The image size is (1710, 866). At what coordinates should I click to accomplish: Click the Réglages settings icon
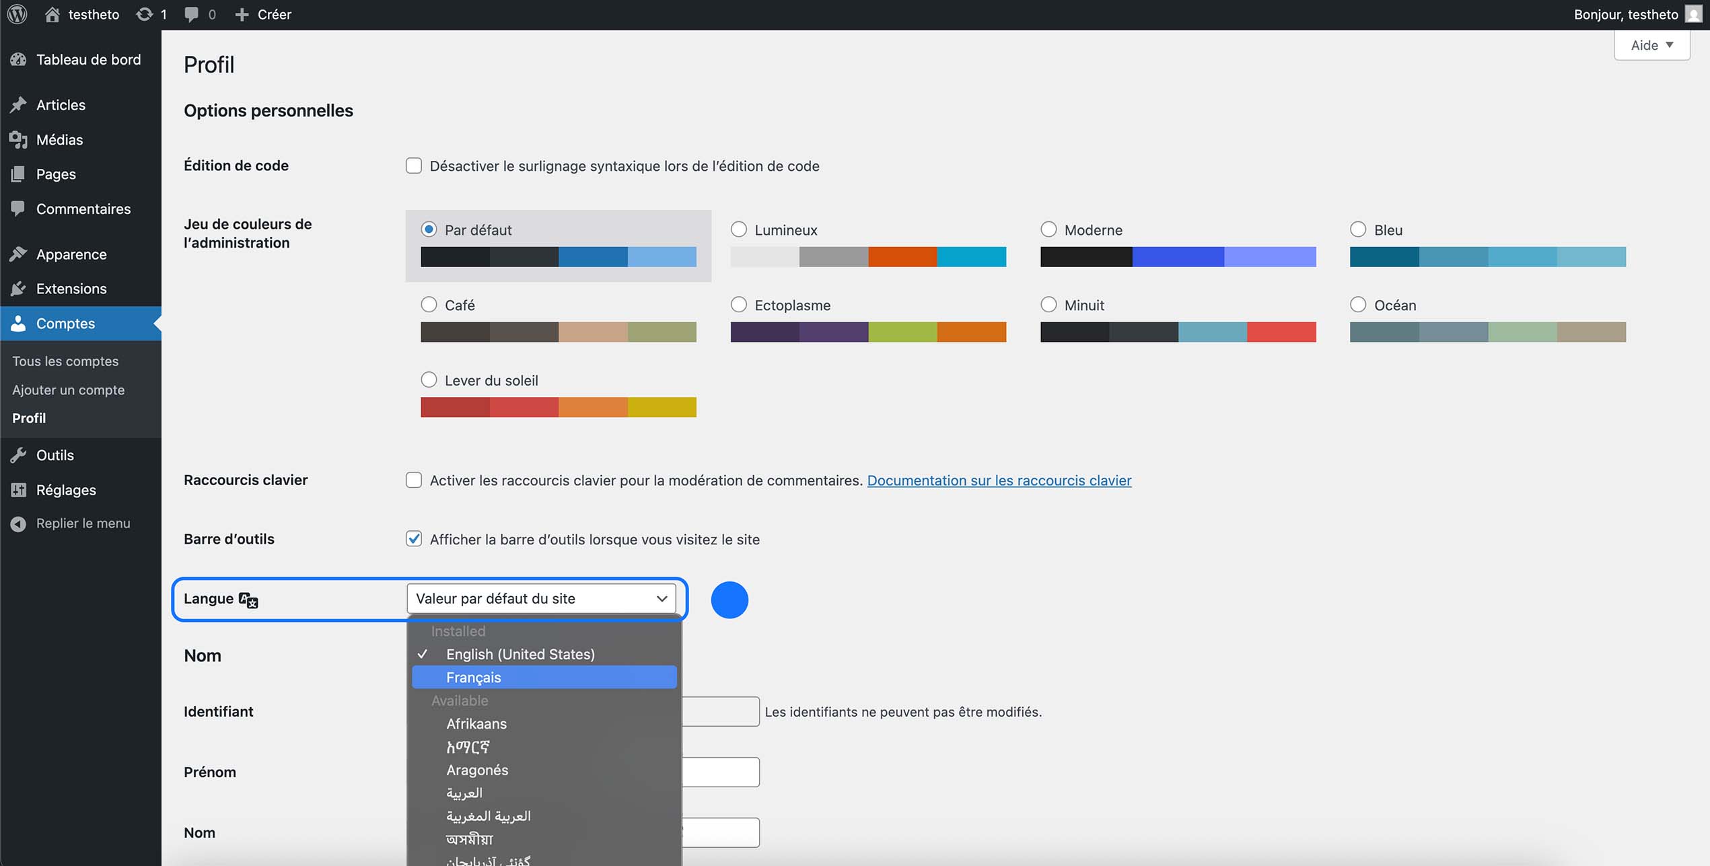[x=18, y=490]
